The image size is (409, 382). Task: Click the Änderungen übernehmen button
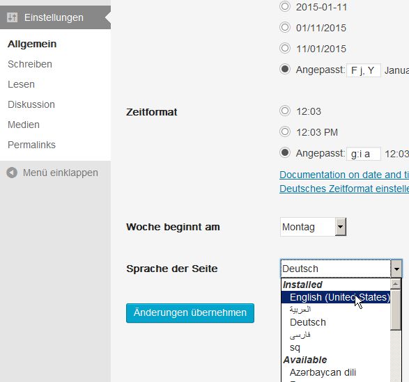tap(190, 313)
